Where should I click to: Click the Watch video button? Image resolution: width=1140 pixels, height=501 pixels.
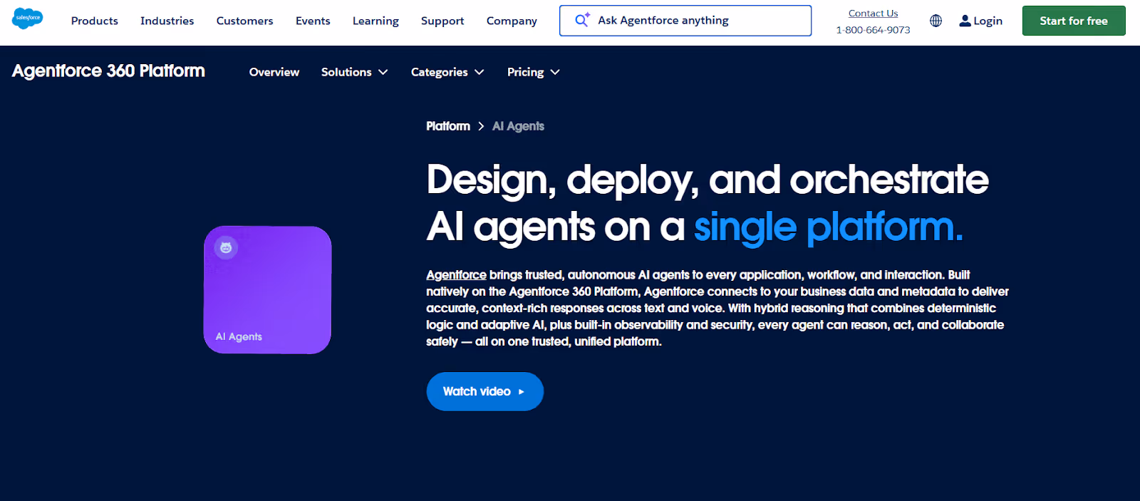tap(485, 391)
